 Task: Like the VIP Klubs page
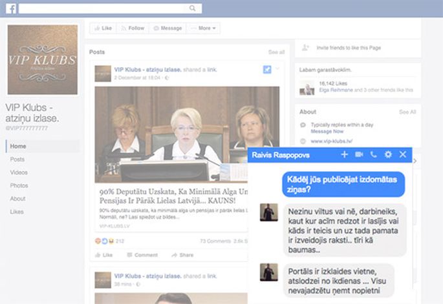103,28
